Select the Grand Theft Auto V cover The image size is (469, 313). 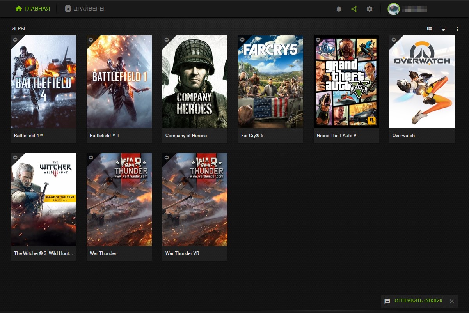[346, 82]
